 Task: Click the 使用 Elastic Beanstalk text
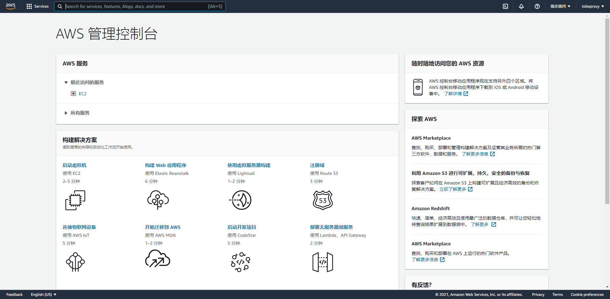(x=167, y=174)
